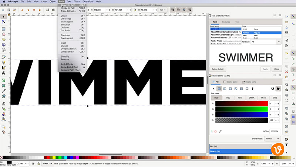Select the Tweak tool
This screenshot has height=167, width=296.
[3, 103]
